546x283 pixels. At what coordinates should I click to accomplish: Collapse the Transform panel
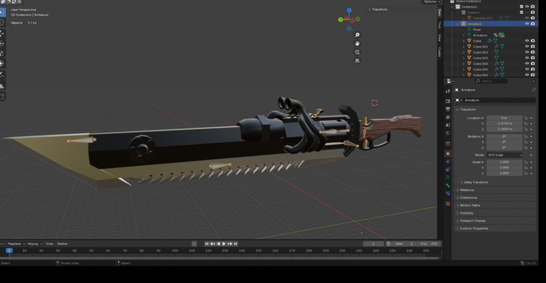(468, 109)
